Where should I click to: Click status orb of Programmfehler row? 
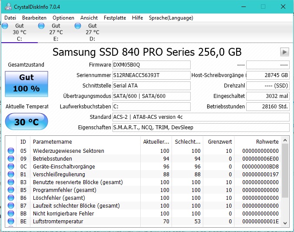click(x=11, y=190)
